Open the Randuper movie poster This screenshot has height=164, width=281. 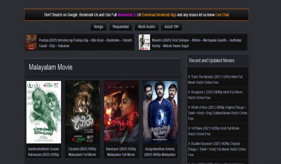point(121,112)
